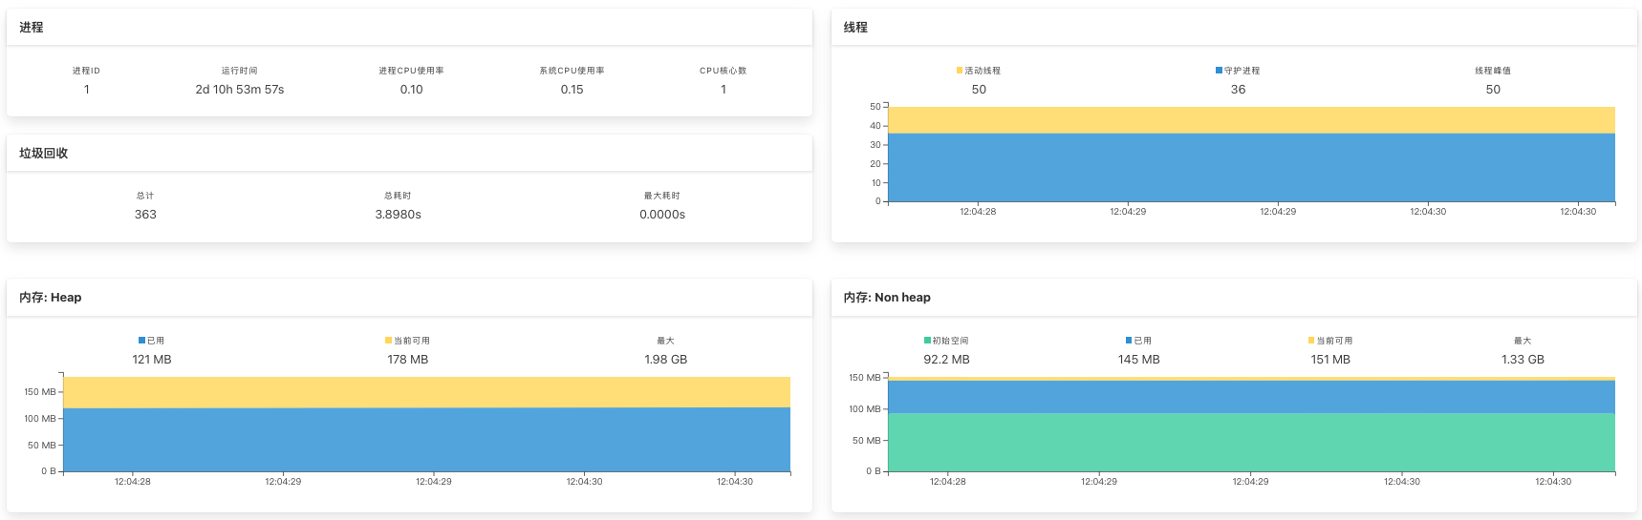
Task: Click the Non heap committed value 151 MB
Action: pyautogui.click(x=1330, y=360)
